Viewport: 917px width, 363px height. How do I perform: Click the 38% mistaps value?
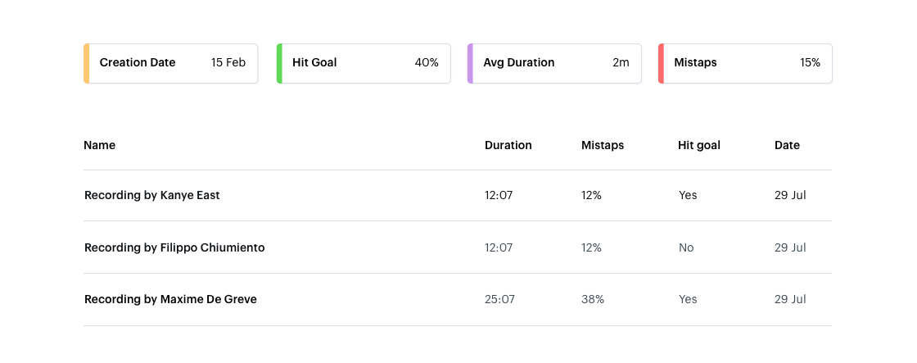(593, 299)
